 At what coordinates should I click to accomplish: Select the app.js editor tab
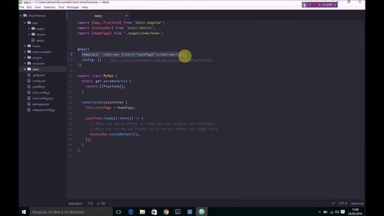point(98,16)
